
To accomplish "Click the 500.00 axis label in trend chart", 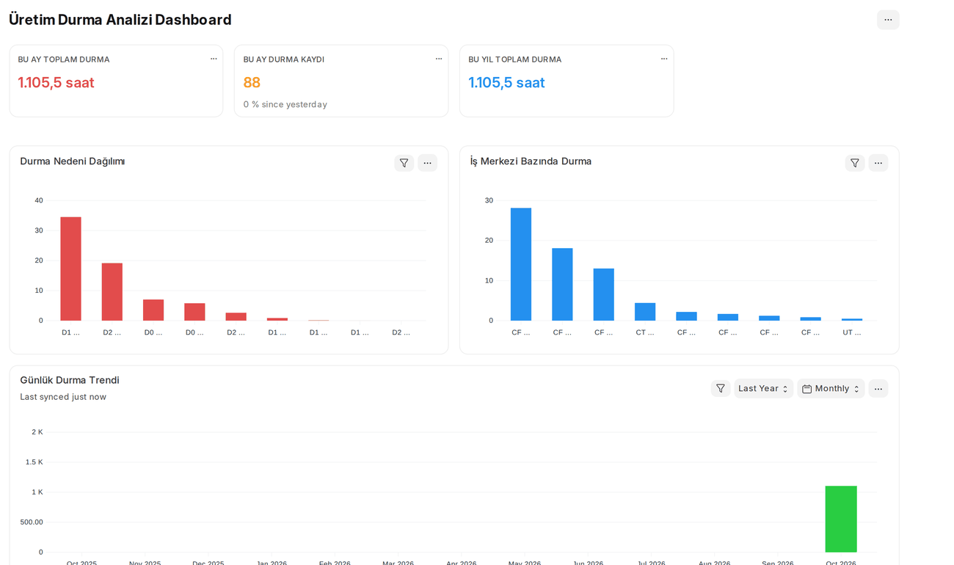I will coord(32,522).
